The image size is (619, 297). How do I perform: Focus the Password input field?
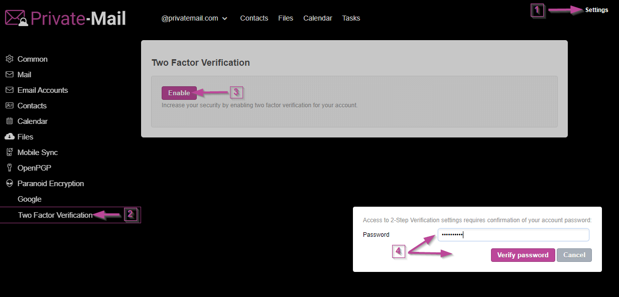[513, 235]
